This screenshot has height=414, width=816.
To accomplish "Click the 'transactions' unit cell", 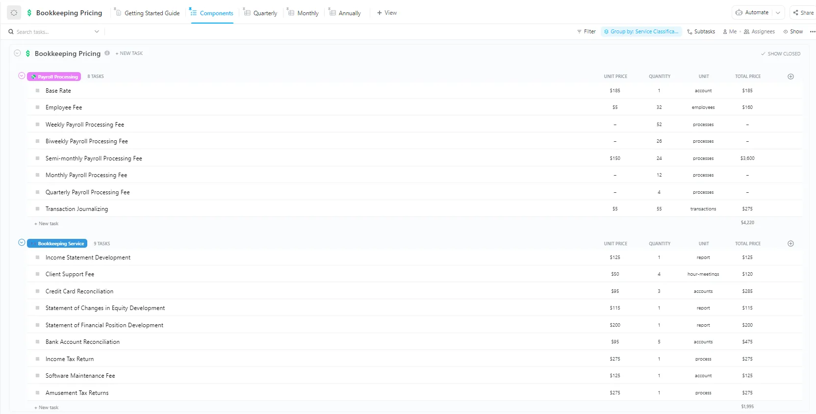I will pos(703,209).
